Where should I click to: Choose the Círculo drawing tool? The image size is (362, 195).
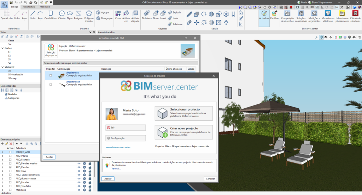click(x=62, y=15)
